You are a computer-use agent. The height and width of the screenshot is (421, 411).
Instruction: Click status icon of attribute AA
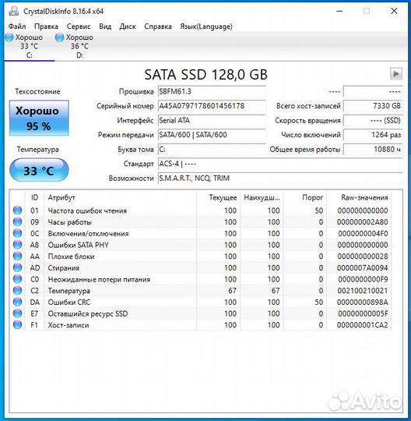point(17,256)
